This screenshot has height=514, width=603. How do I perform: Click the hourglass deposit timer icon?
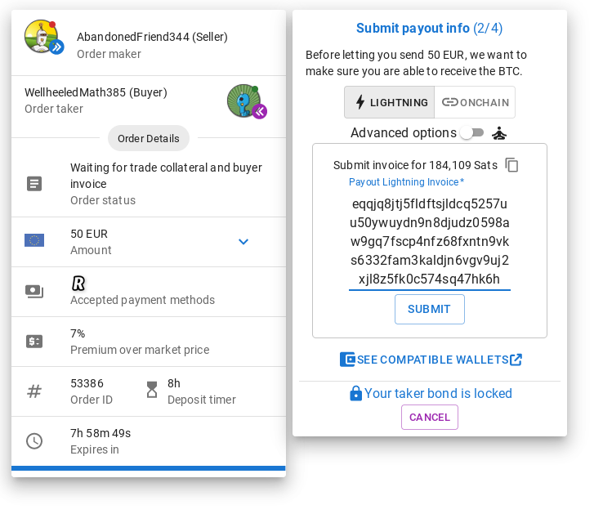pos(152,389)
